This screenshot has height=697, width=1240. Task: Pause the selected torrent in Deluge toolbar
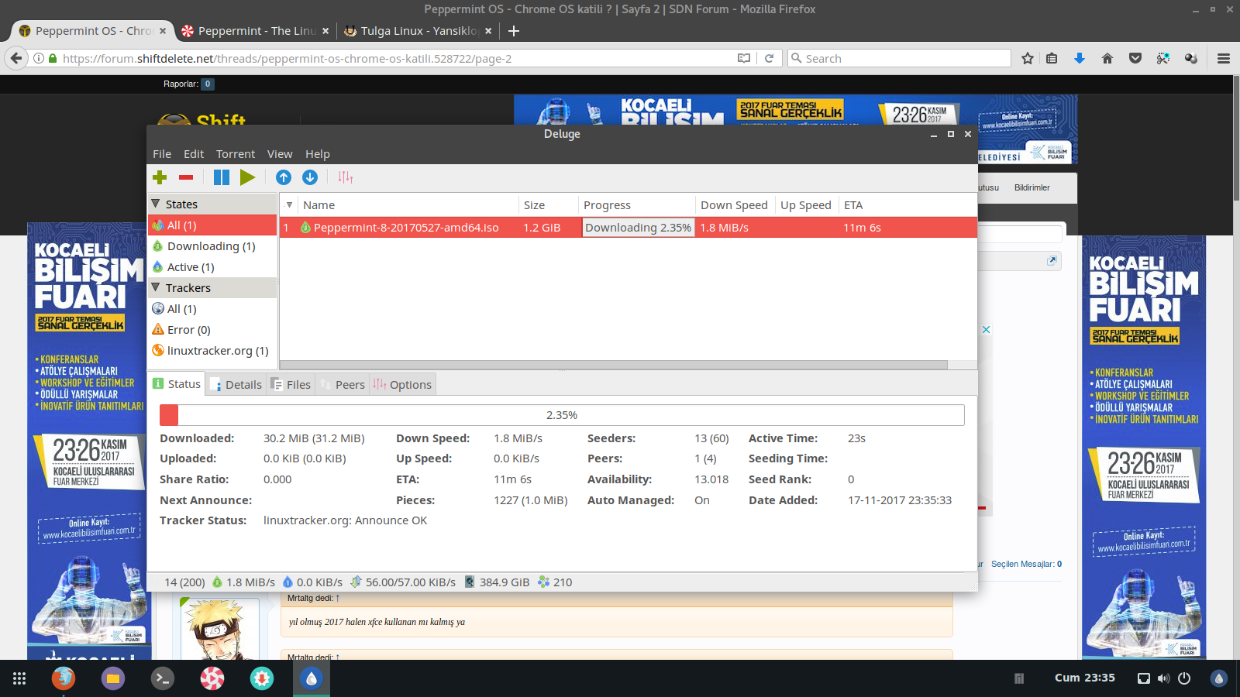click(x=222, y=177)
